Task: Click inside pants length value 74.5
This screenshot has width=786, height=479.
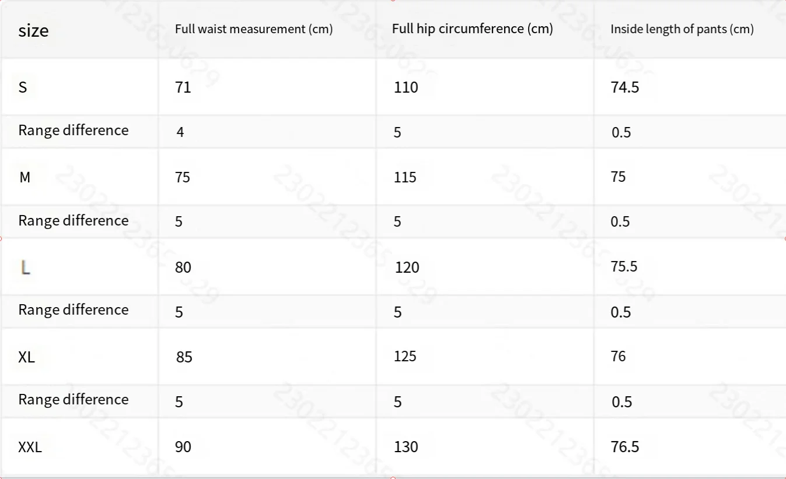Action: click(624, 87)
